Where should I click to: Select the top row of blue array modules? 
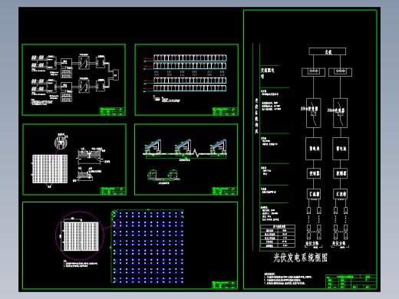tap(148, 215)
